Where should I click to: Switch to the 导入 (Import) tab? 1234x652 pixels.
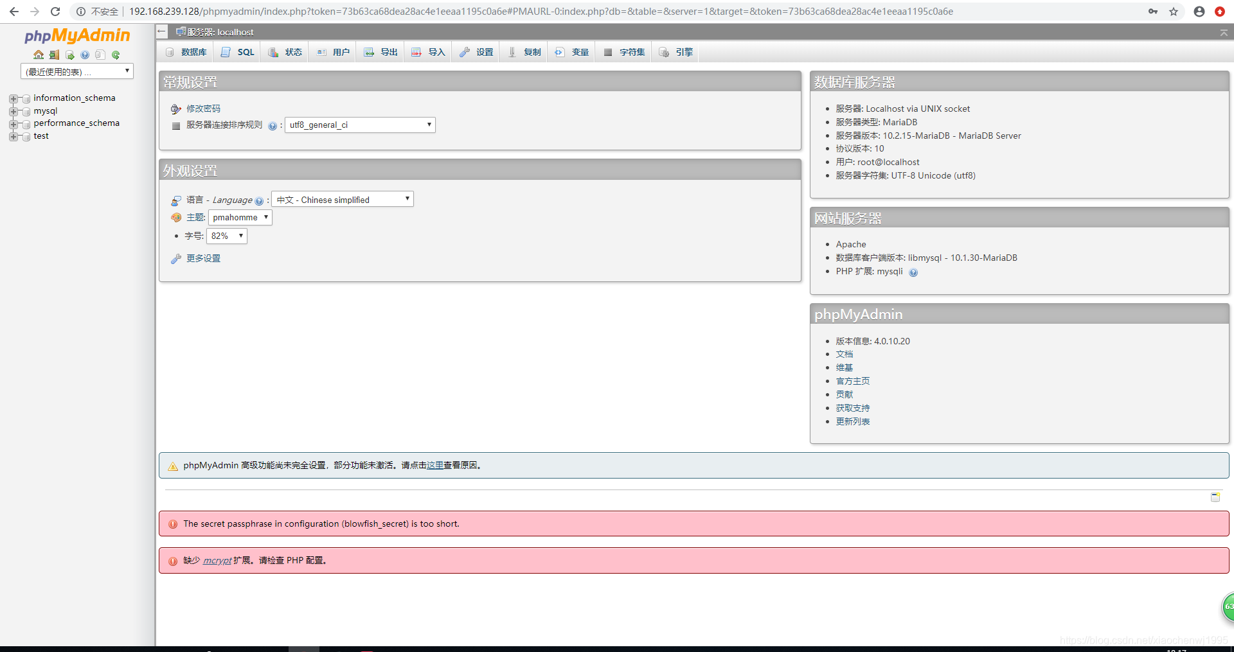428,52
